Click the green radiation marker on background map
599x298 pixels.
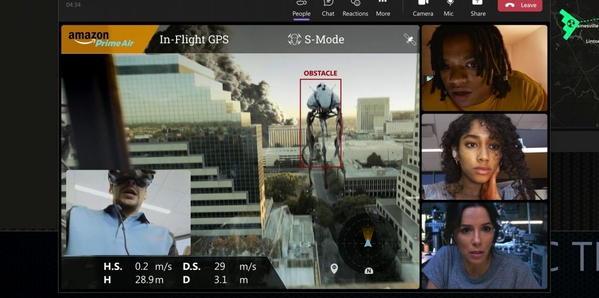(x=570, y=23)
